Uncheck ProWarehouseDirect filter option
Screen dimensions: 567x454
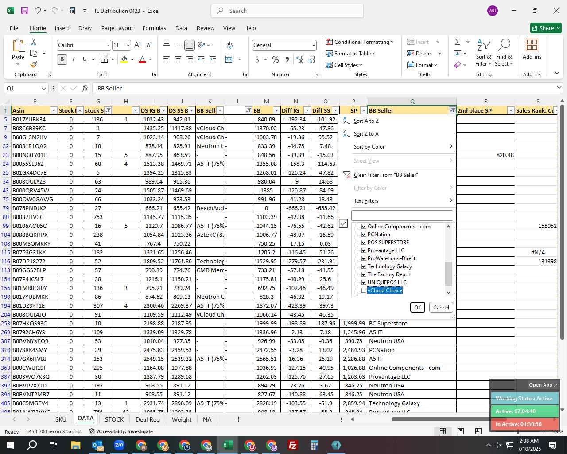pyautogui.click(x=364, y=258)
